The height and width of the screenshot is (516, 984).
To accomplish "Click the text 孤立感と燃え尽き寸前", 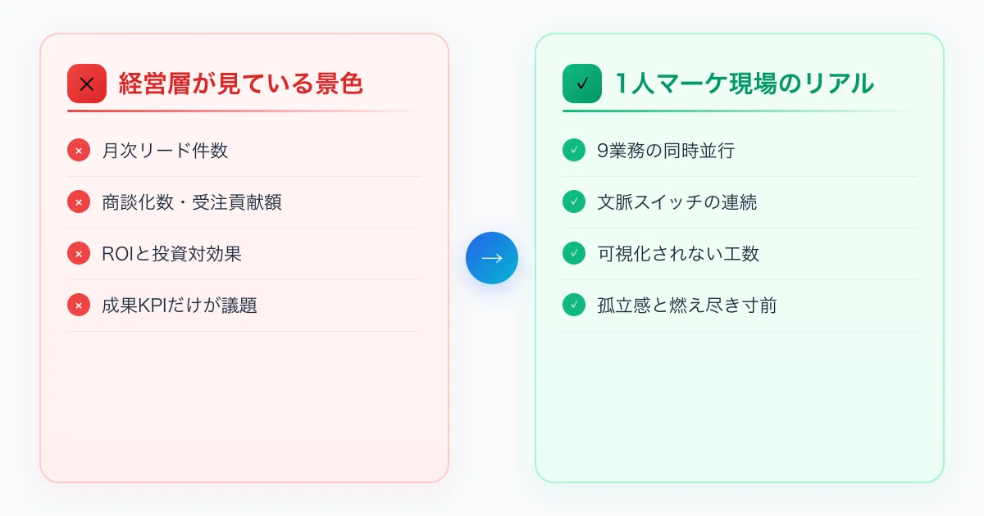I will coord(687,306).
